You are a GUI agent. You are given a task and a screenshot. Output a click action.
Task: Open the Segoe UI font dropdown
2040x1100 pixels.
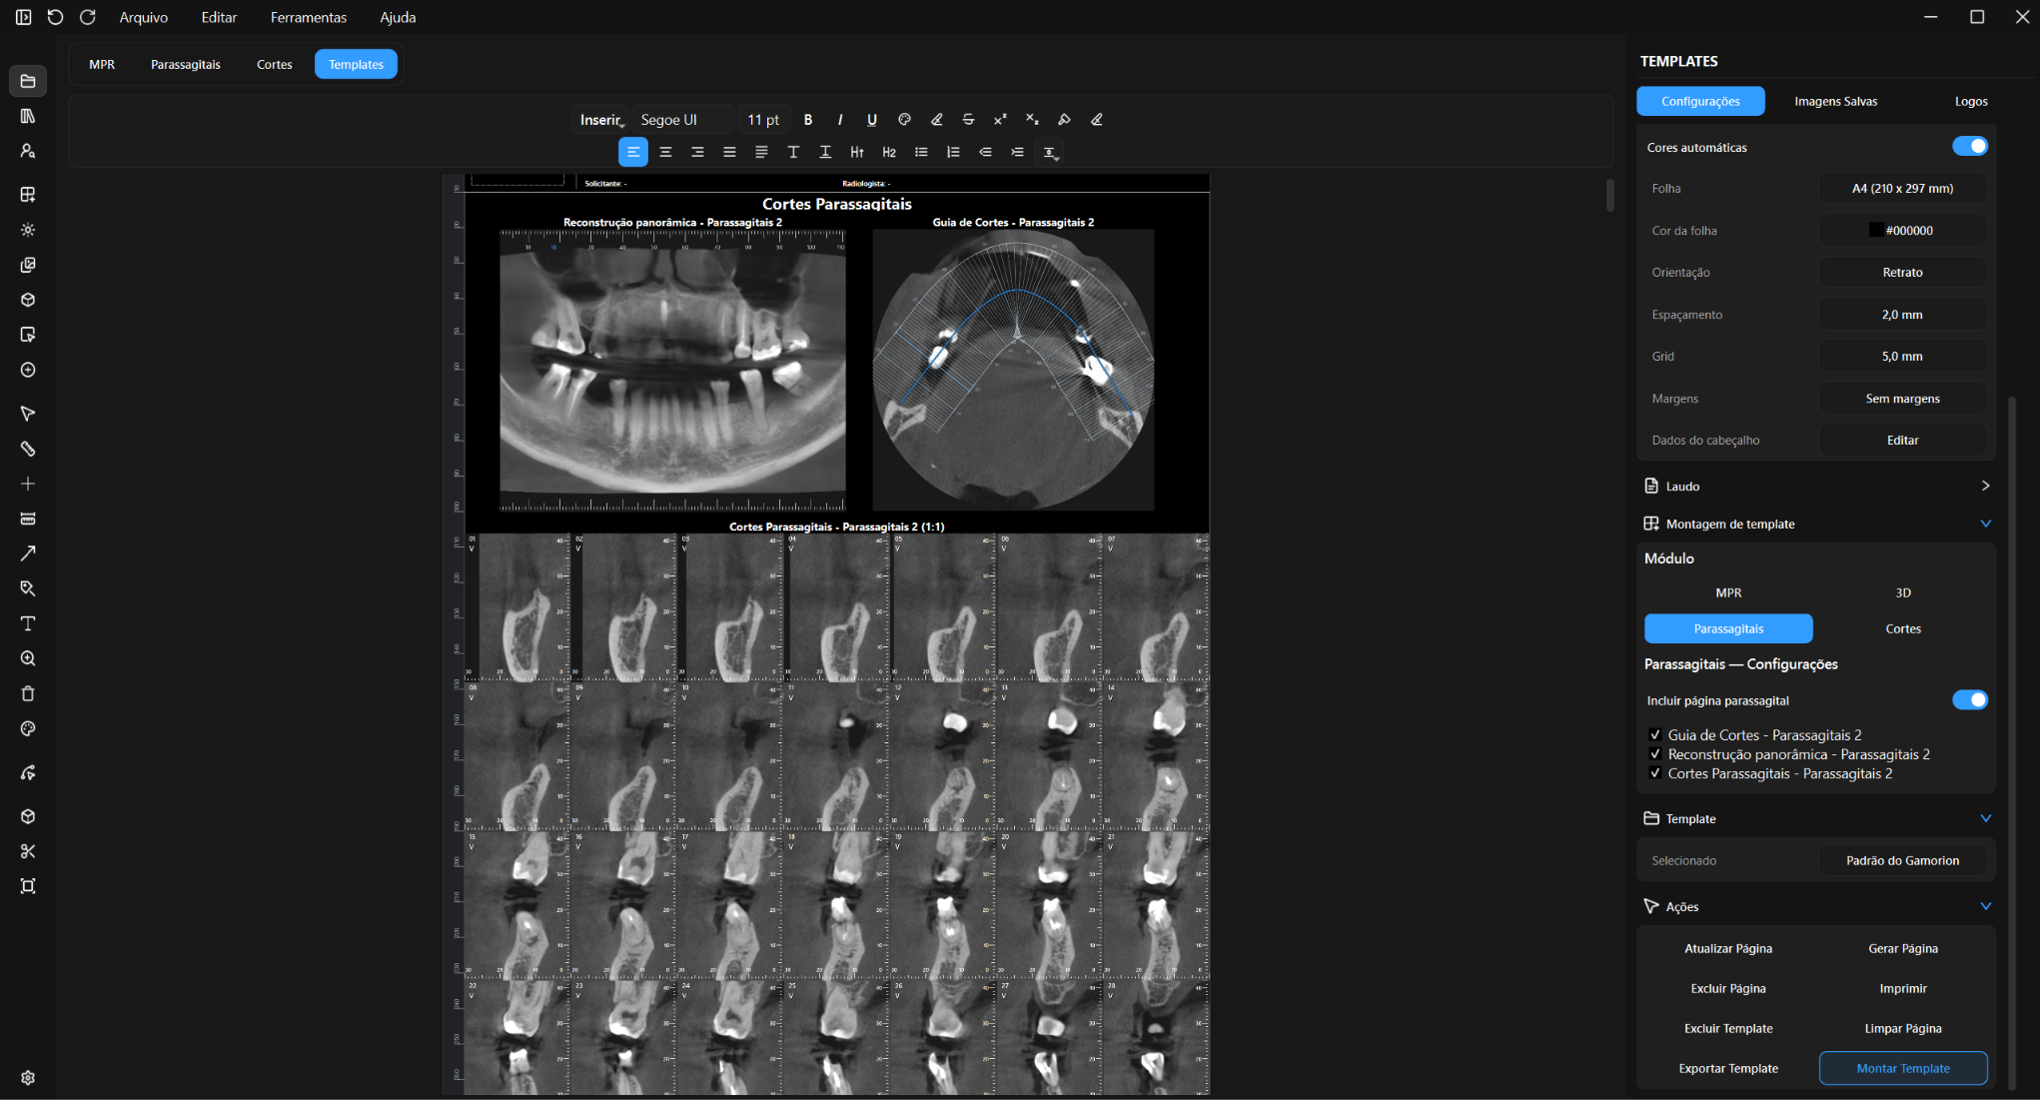point(683,120)
